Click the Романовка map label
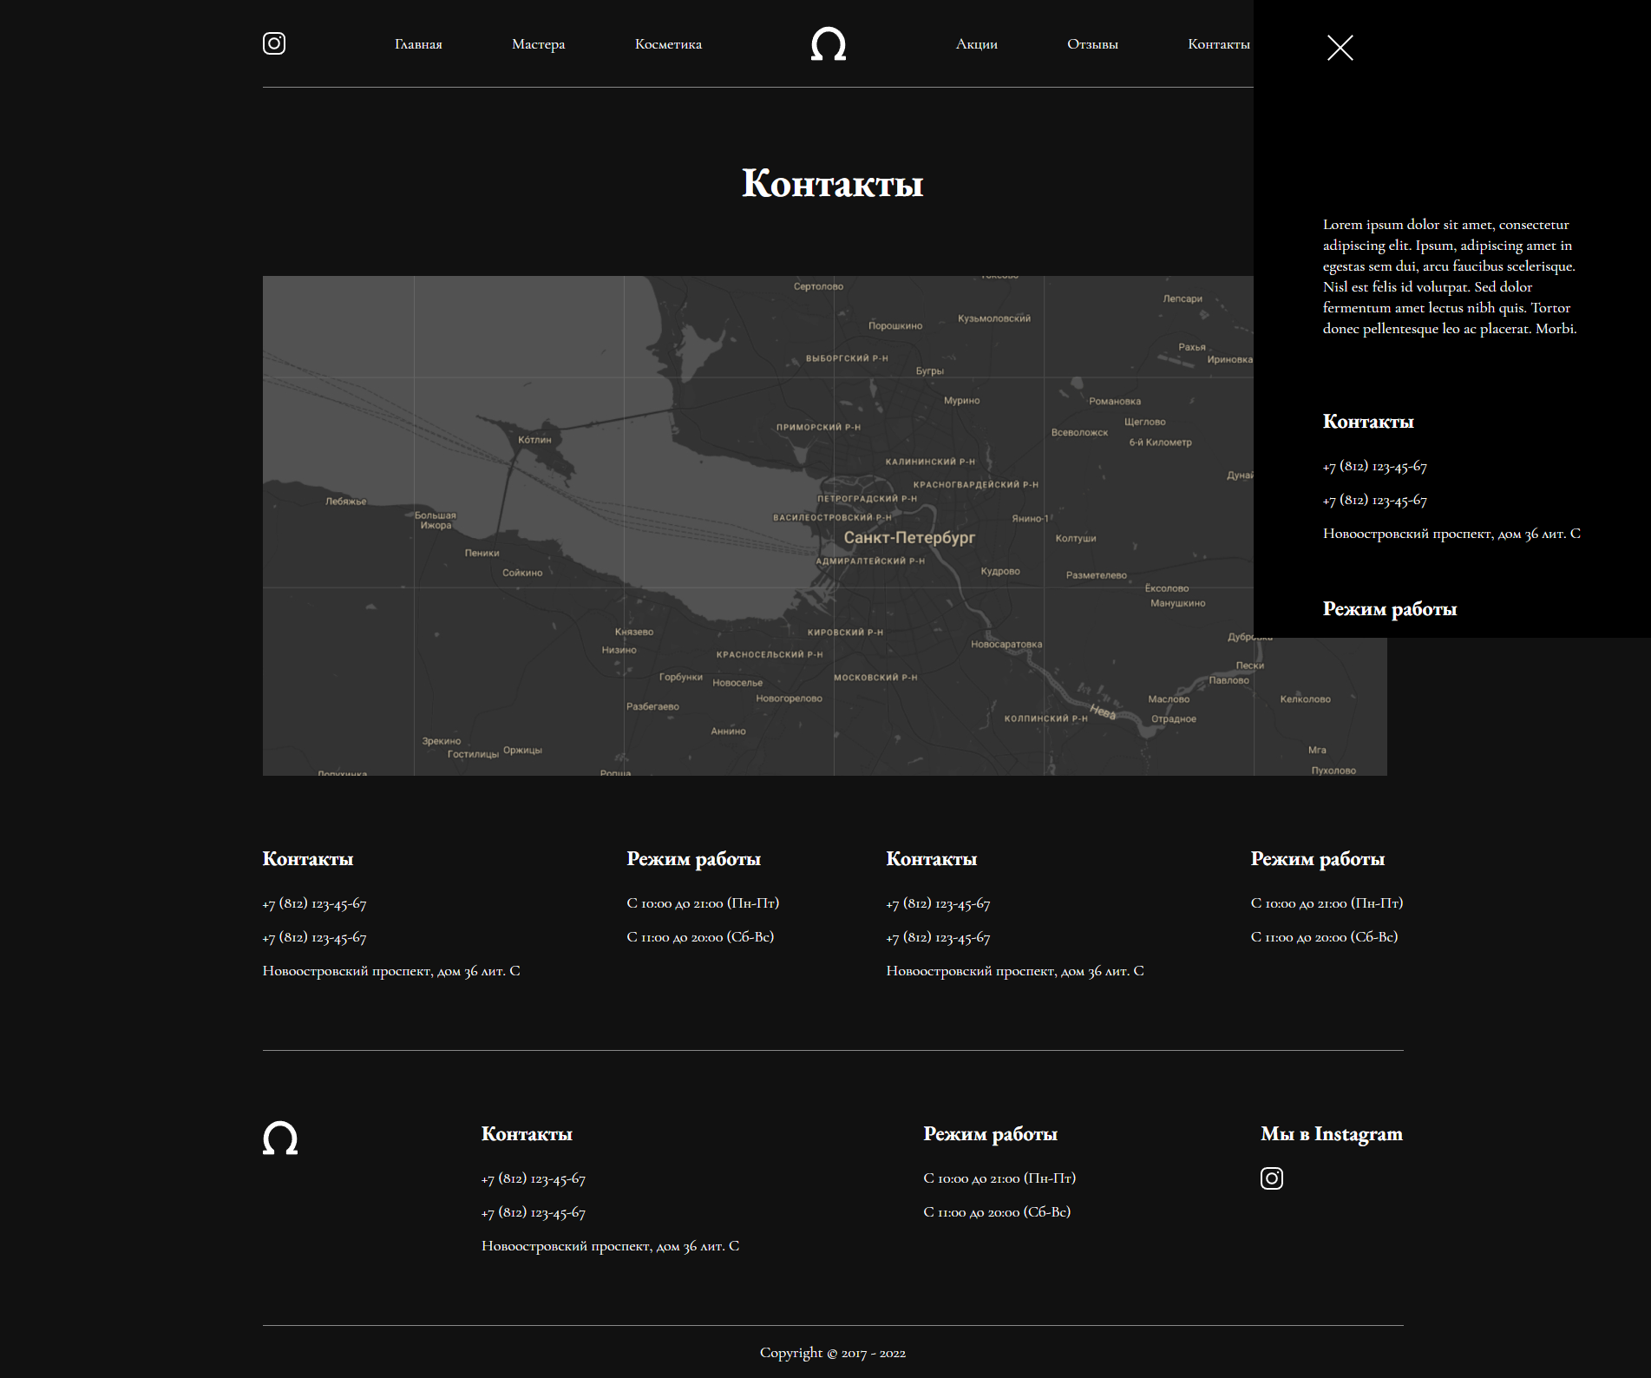Image resolution: width=1651 pixels, height=1378 pixels. point(1115,401)
